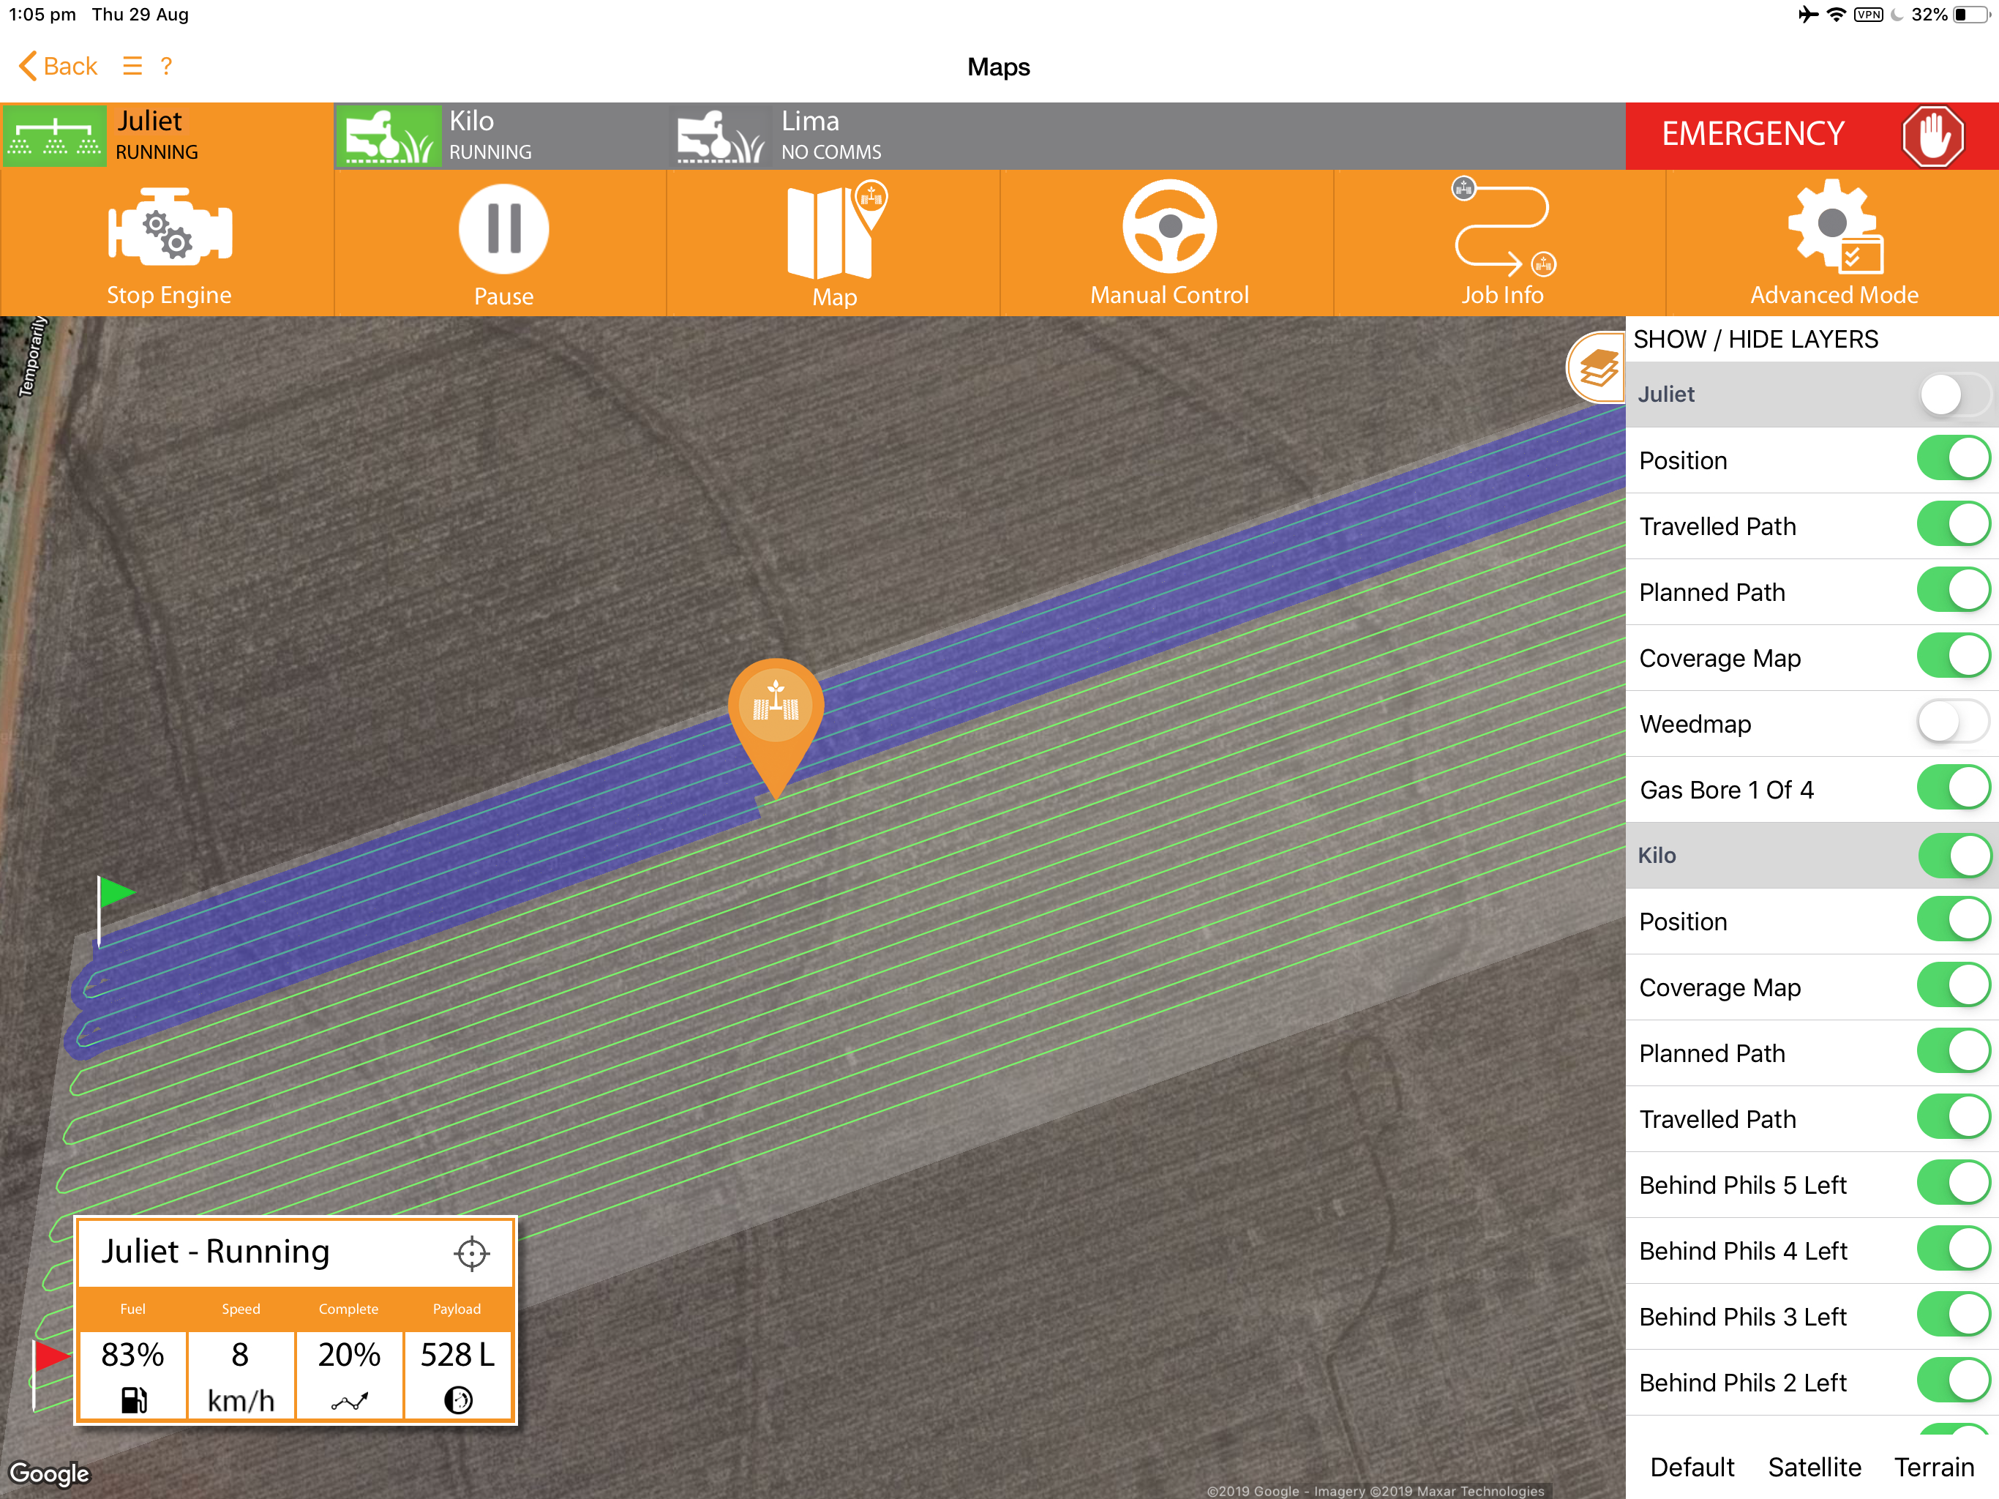
Task: Tap the fuel pump icon under 83%
Action: point(134,1399)
